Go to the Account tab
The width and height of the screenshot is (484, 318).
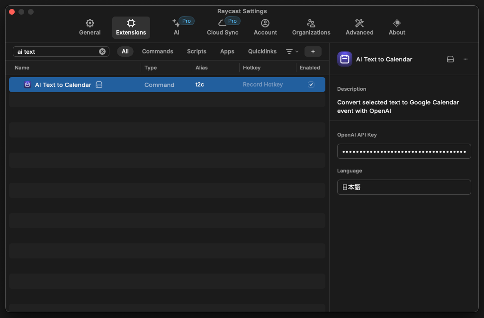[265, 27]
